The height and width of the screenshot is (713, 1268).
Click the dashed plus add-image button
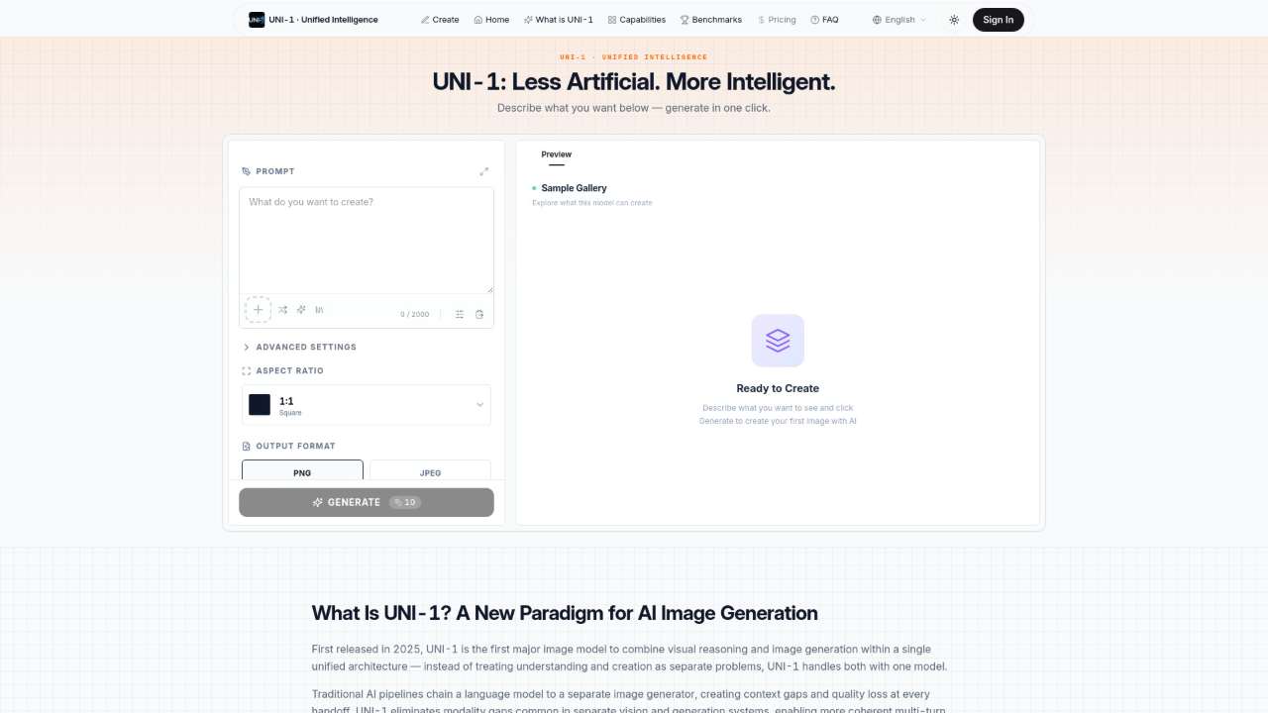click(258, 310)
